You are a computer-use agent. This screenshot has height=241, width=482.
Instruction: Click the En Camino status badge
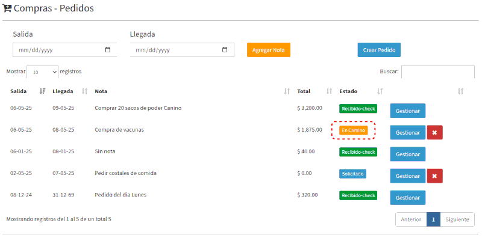tap(354, 130)
